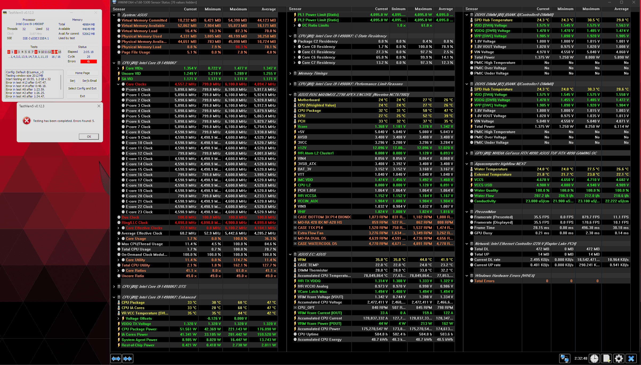Screen dimensions: 641x365
Task: Expand the CPU DTS sensor group
Action: pos(114,286)
